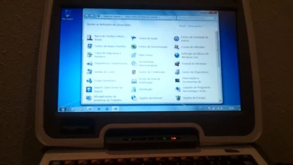Open Ícones da Área de Notificação icon

(x=134, y=81)
